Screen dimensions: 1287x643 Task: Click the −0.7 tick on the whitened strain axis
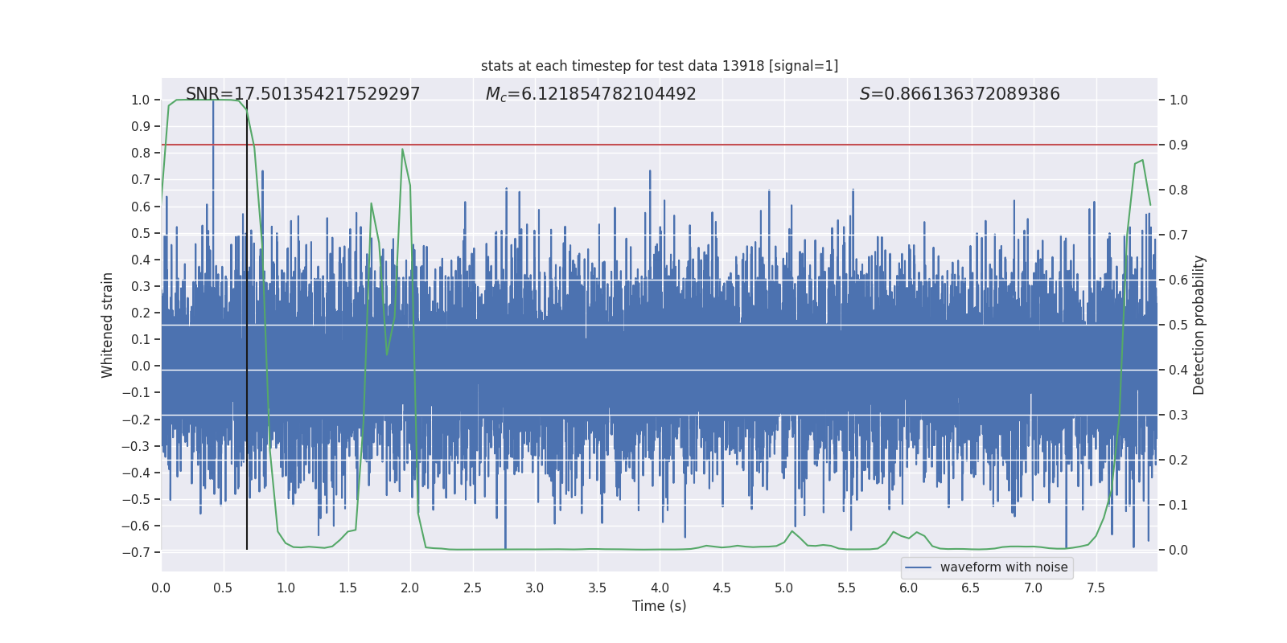[136, 552]
